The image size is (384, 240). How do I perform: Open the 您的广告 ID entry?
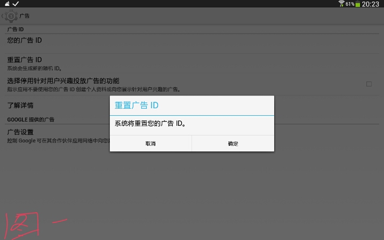(x=25, y=41)
